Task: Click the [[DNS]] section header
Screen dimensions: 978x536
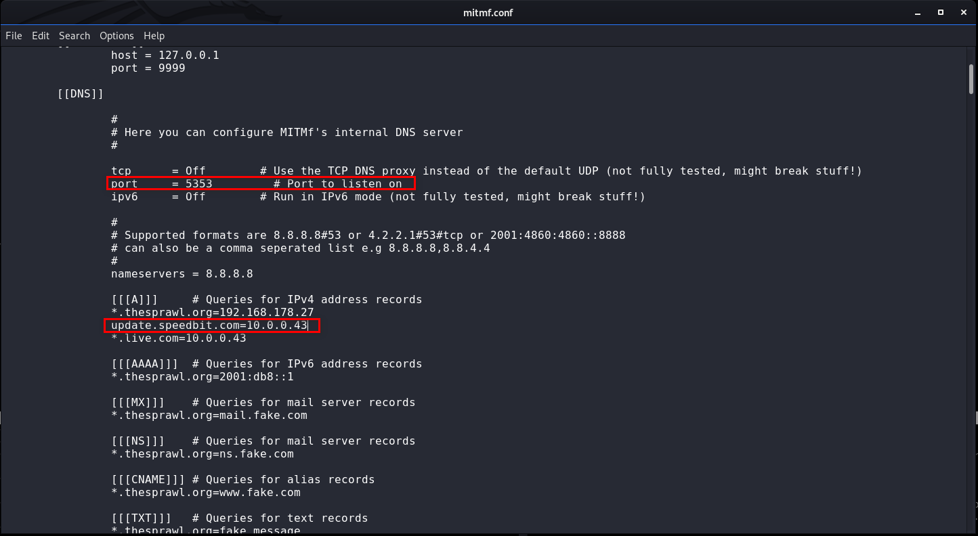Action: pos(81,94)
